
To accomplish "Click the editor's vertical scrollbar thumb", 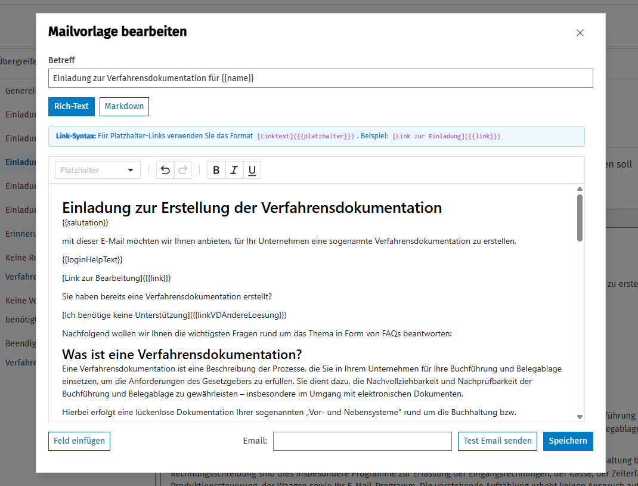I will click(x=580, y=218).
